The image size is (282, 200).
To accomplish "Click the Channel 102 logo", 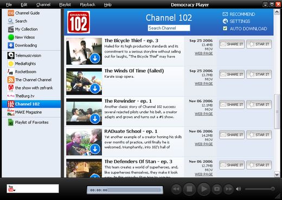I will tap(79, 22).
